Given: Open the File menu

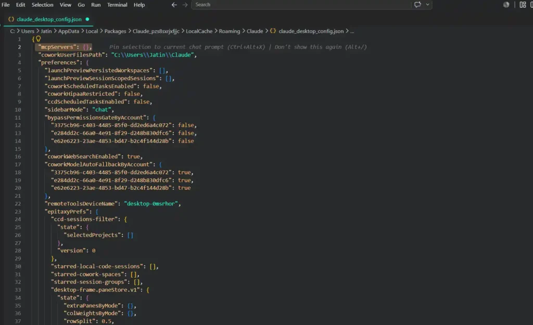Looking at the screenshot, I should (5, 5).
